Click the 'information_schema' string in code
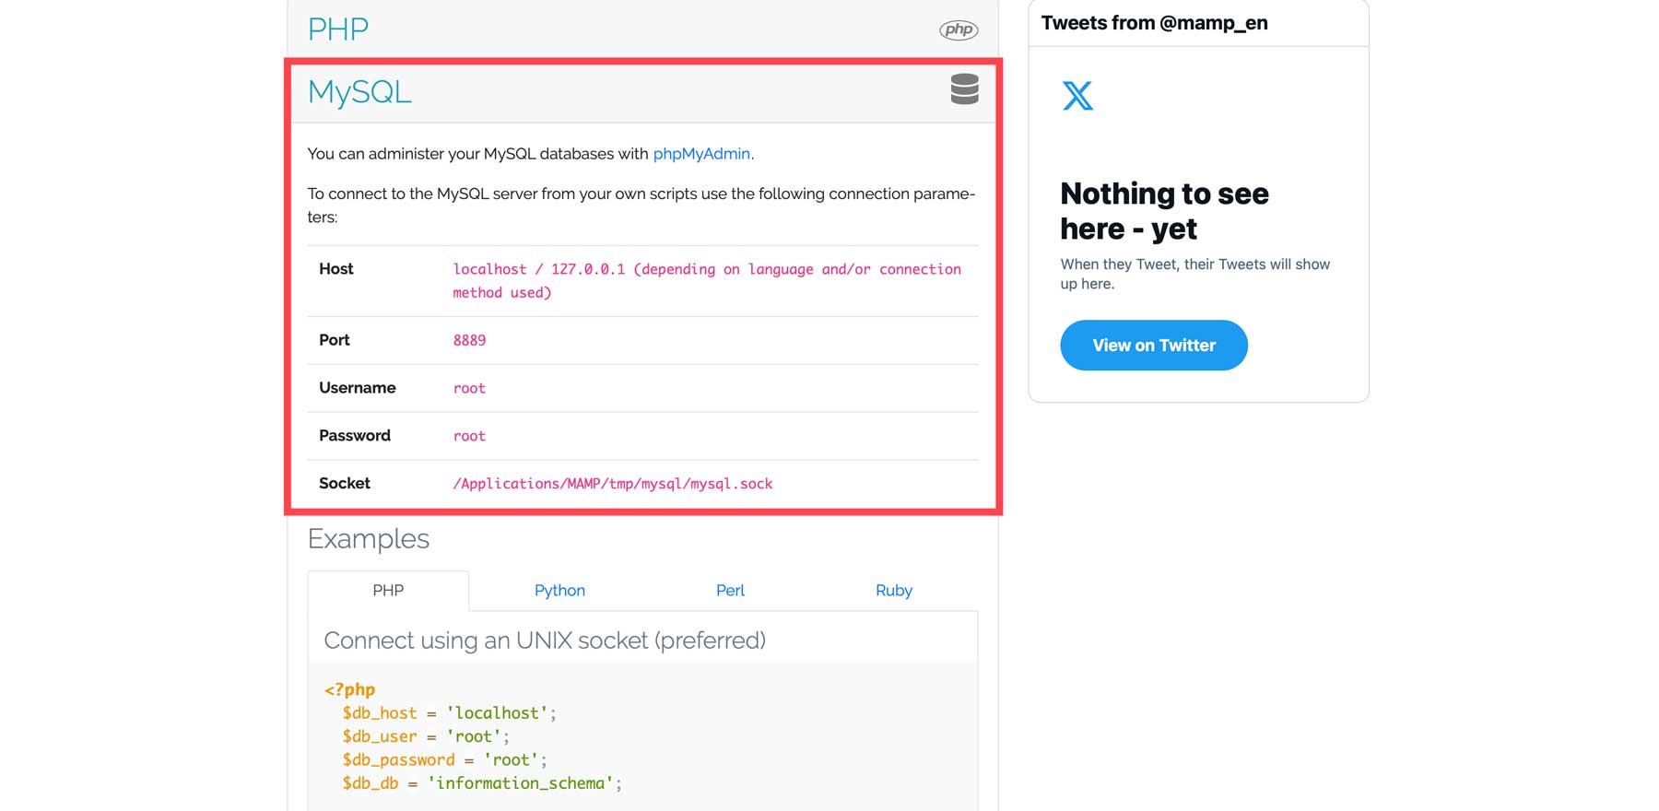 point(521,783)
